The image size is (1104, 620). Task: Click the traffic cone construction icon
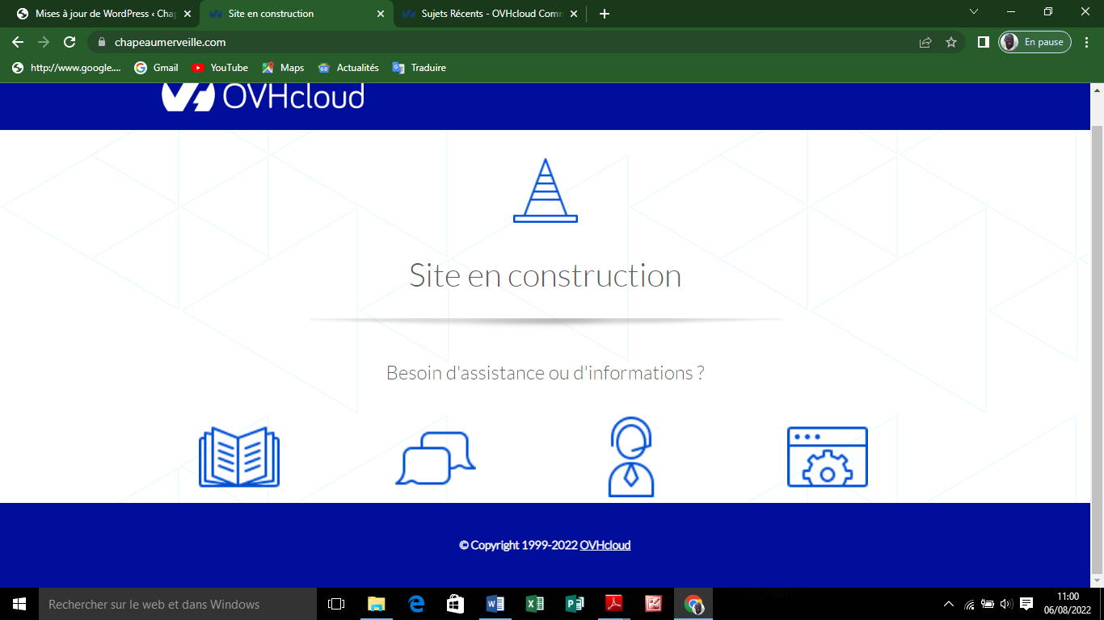click(x=546, y=191)
